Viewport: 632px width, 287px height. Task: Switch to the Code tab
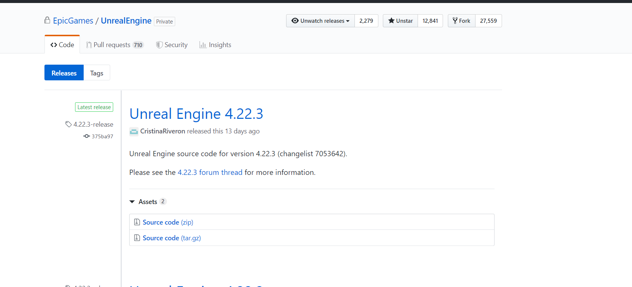click(x=62, y=45)
